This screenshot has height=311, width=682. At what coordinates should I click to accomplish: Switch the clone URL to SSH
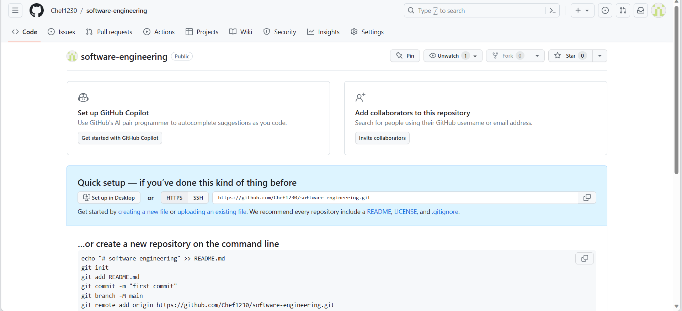click(x=198, y=198)
